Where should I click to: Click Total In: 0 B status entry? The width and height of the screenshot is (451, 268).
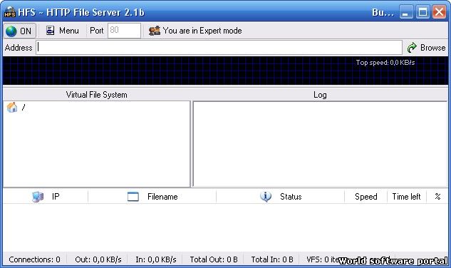[272, 259]
